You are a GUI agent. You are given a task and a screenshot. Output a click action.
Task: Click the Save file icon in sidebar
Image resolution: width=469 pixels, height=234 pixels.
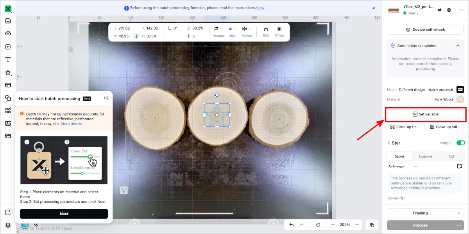point(8,21)
